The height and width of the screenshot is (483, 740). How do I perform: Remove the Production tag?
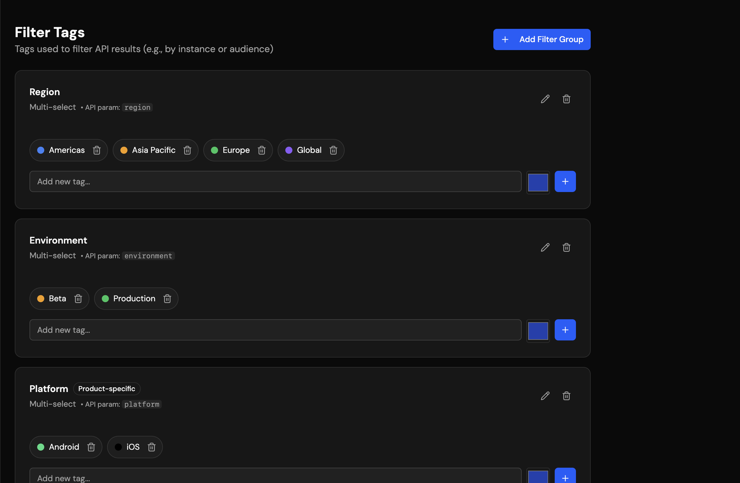coord(167,299)
